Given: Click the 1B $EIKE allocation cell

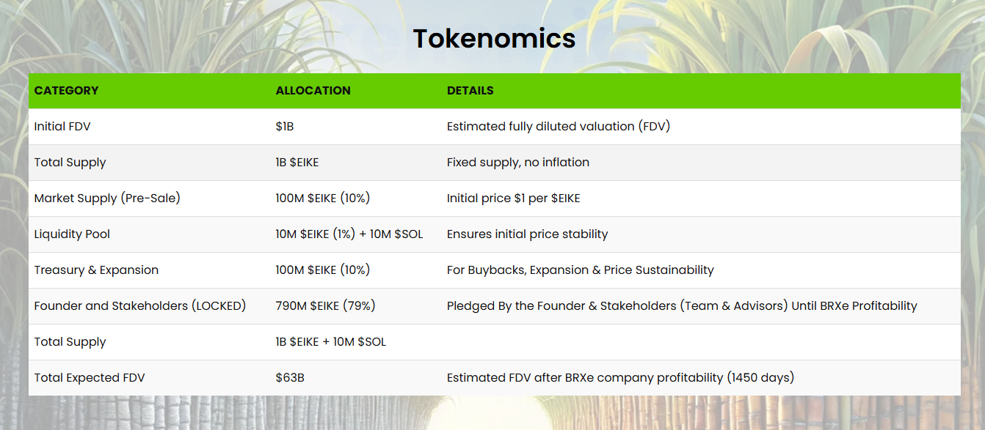Looking at the screenshot, I should click(297, 163).
